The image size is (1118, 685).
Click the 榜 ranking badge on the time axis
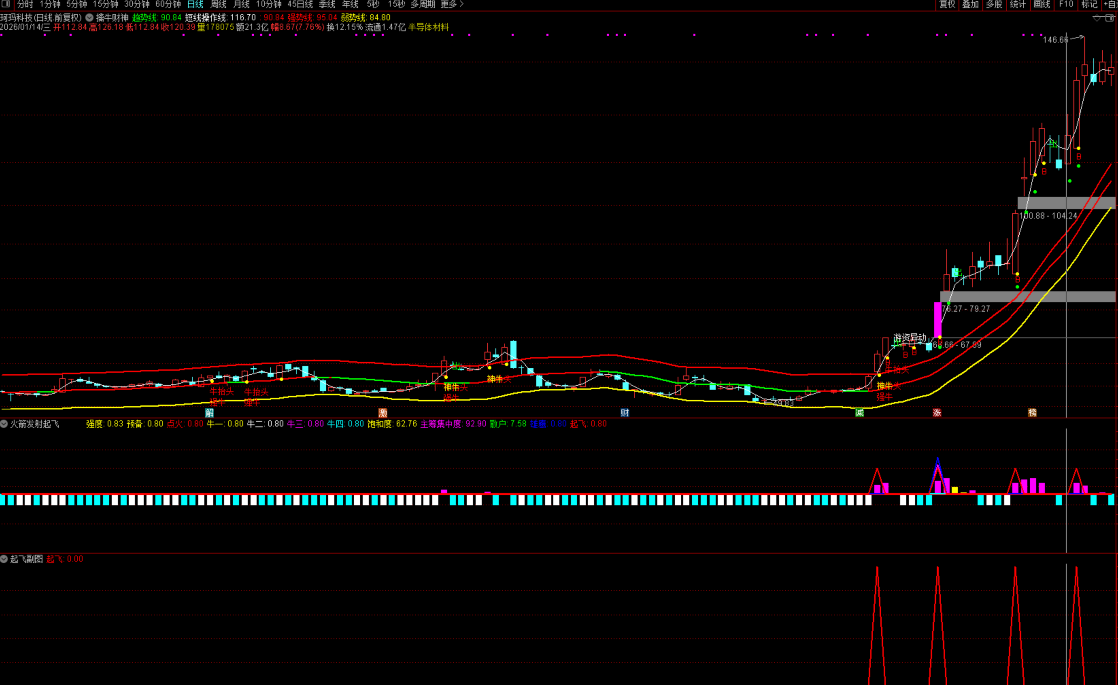[1032, 413]
